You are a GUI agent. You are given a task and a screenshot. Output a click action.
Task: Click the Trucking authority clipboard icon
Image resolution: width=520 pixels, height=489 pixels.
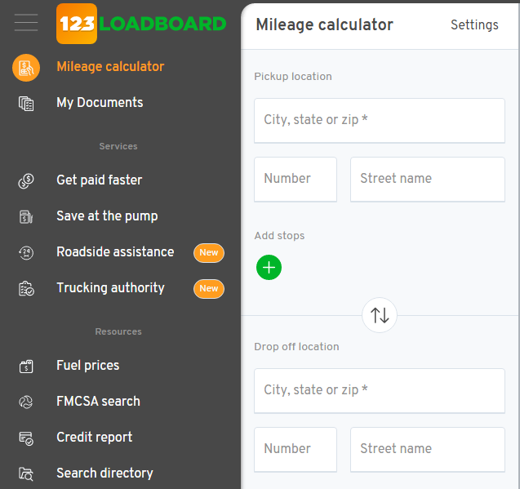pos(26,288)
